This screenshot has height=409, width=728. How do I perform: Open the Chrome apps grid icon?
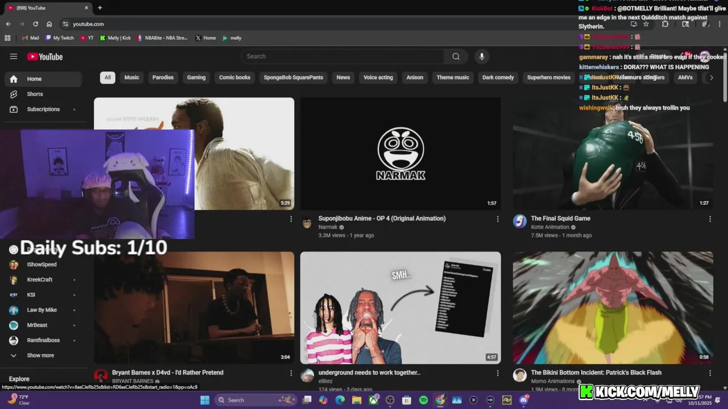click(7, 38)
